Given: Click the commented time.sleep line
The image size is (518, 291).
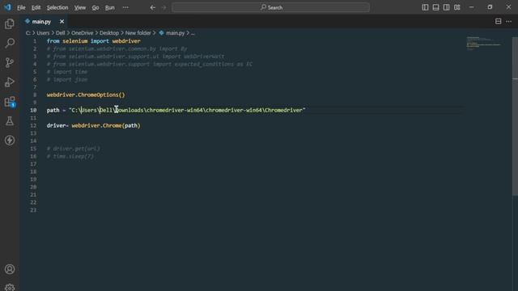Looking at the screenshot, I should pos(70,156).
